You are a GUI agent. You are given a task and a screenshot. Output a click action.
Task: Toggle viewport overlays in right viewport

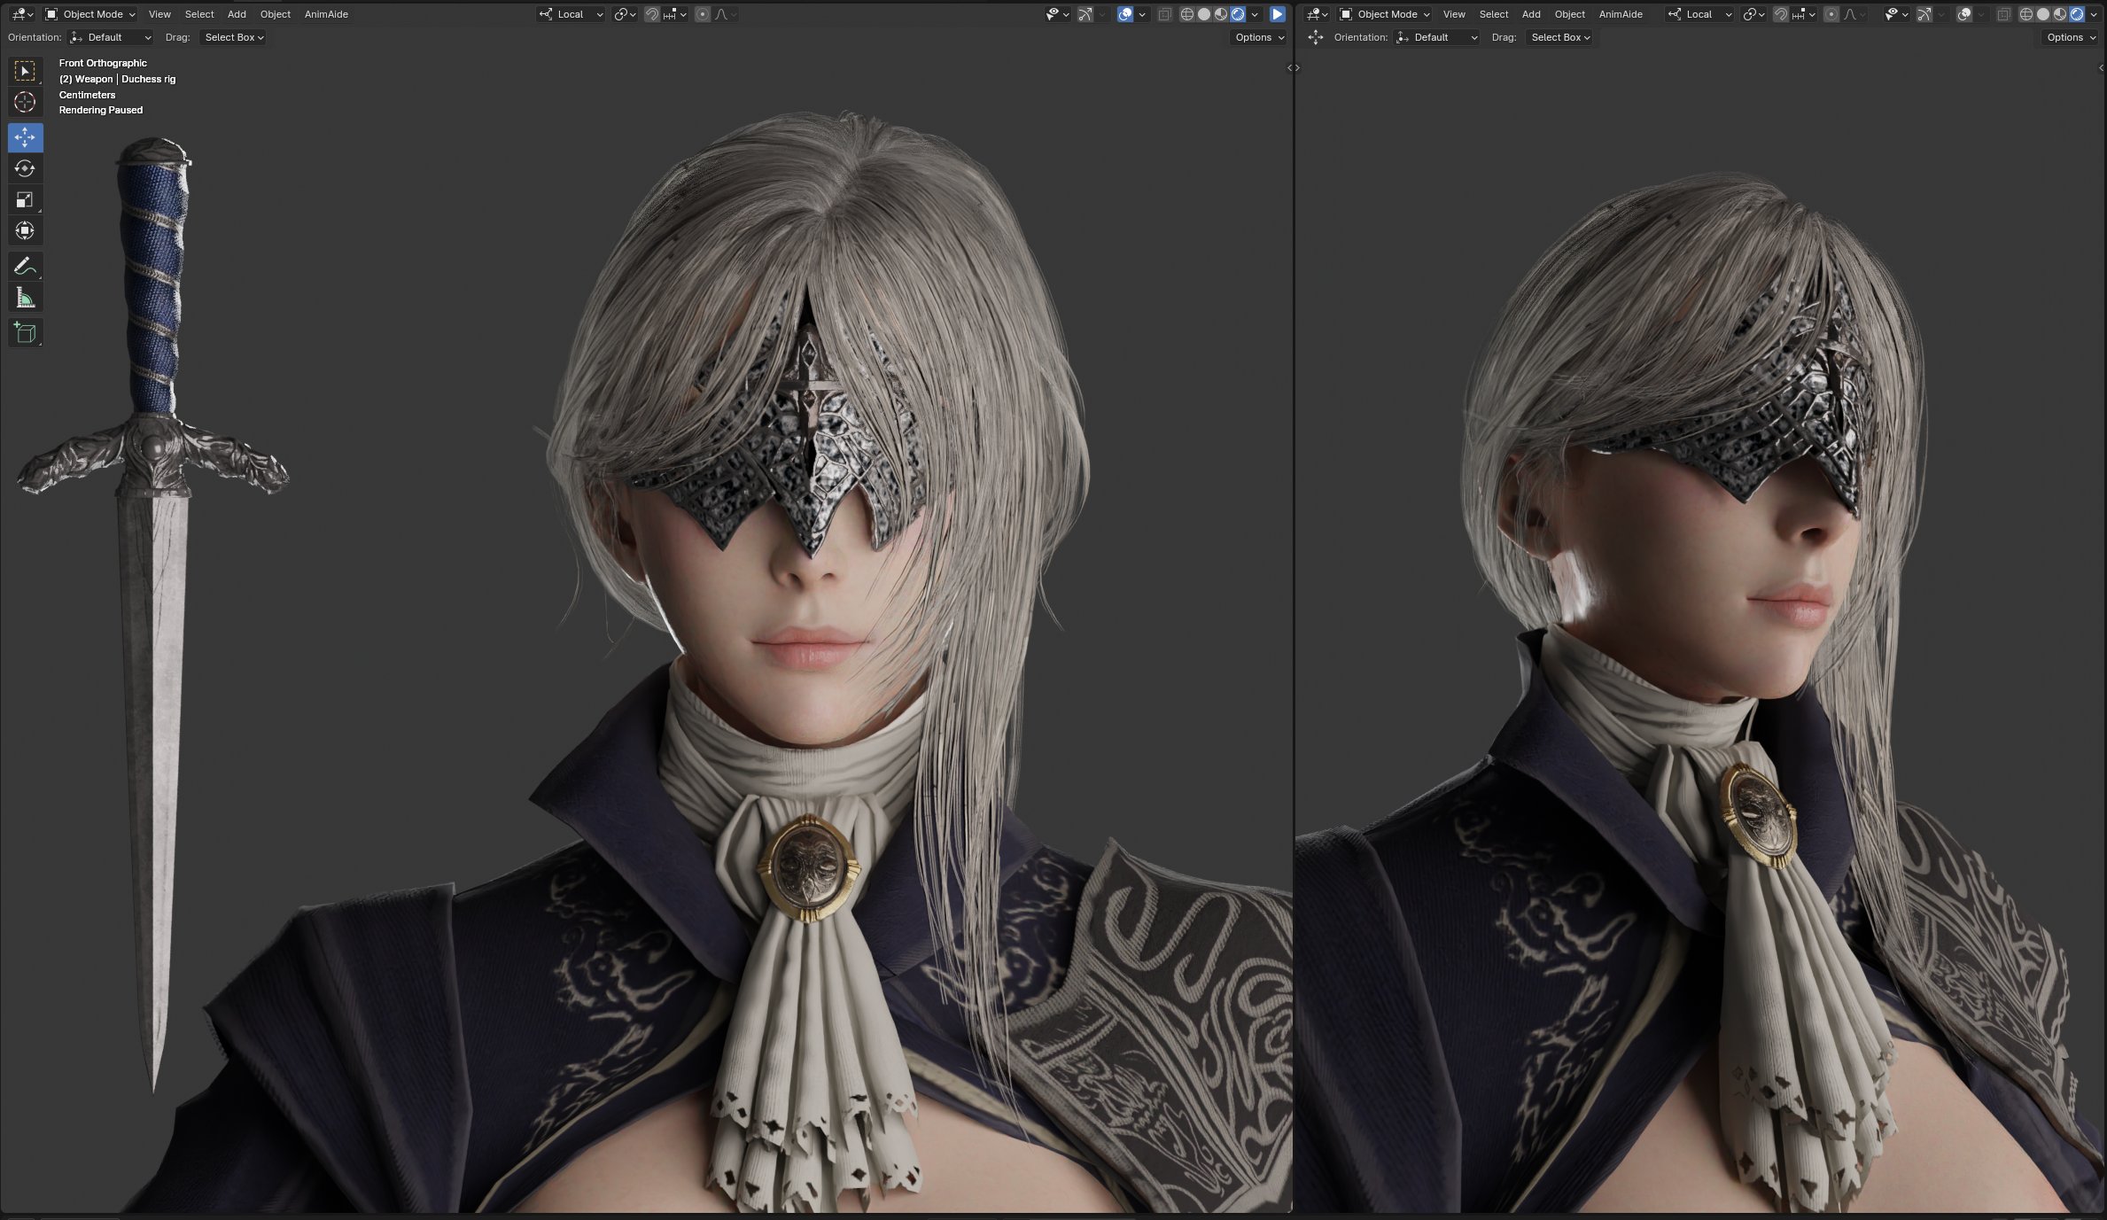point(1964,14)
